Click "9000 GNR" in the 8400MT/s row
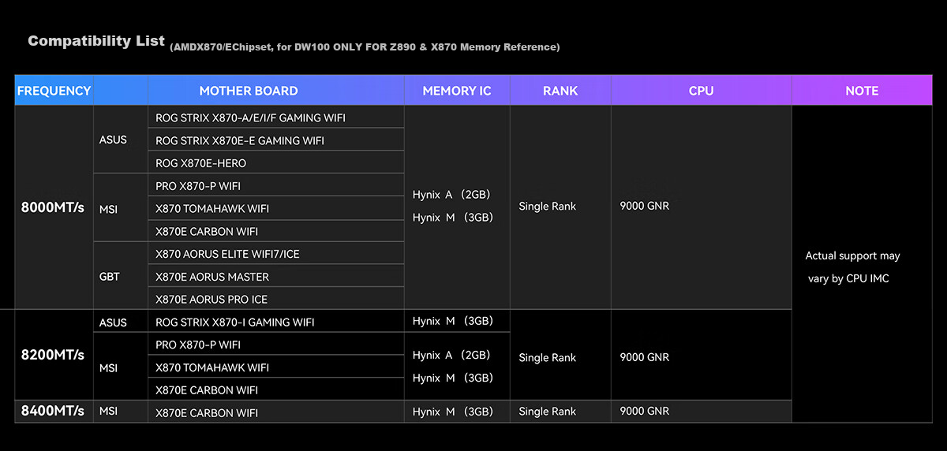 pyautogui.click(x=645, y=411)
